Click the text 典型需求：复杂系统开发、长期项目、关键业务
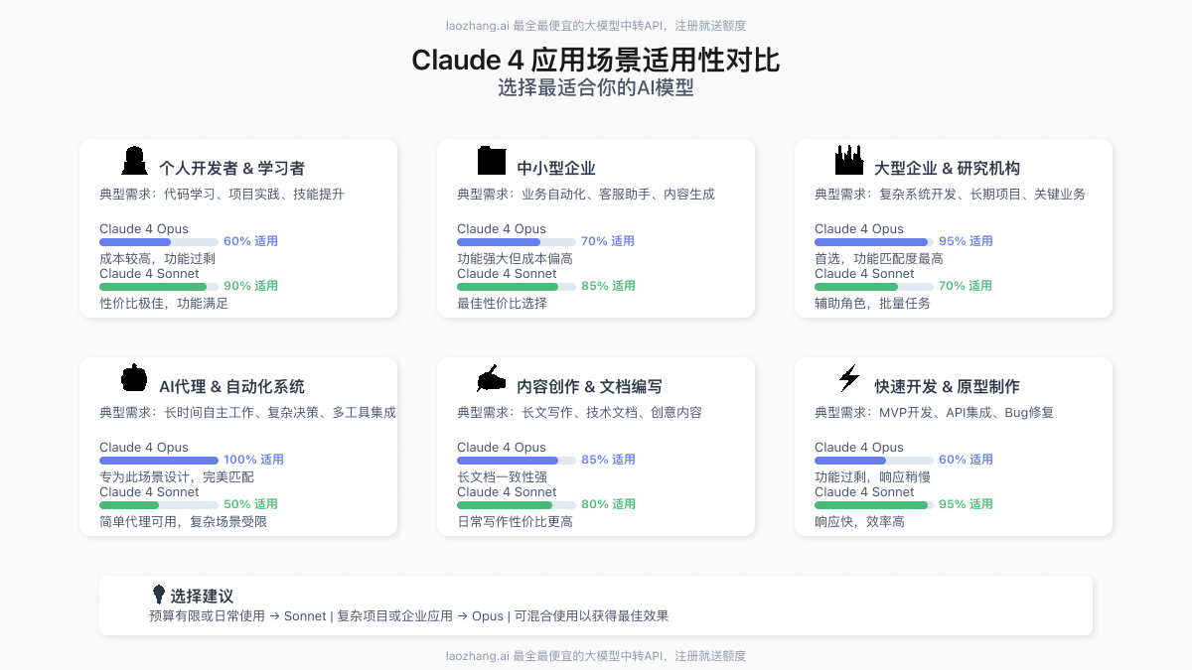 [x=950, y=195]
